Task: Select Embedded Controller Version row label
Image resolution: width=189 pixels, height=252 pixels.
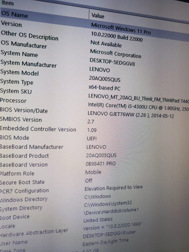Action: [38, 129]
